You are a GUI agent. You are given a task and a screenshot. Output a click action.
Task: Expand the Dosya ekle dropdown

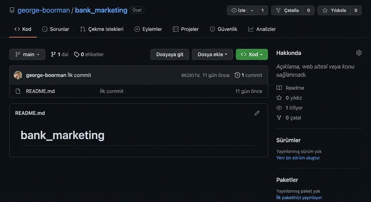212,54
